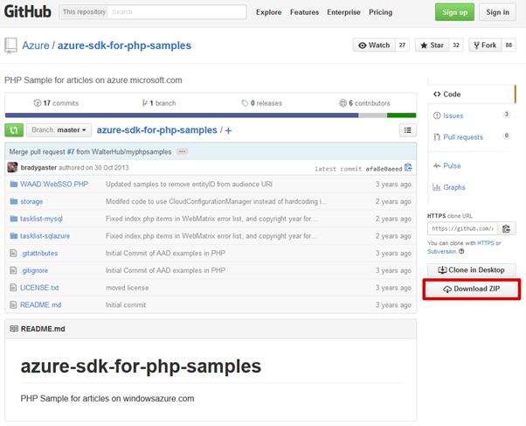Click the afa8e0aeed commit hash
This screenshot has width=526, height=426.
[x=384, y=169]
